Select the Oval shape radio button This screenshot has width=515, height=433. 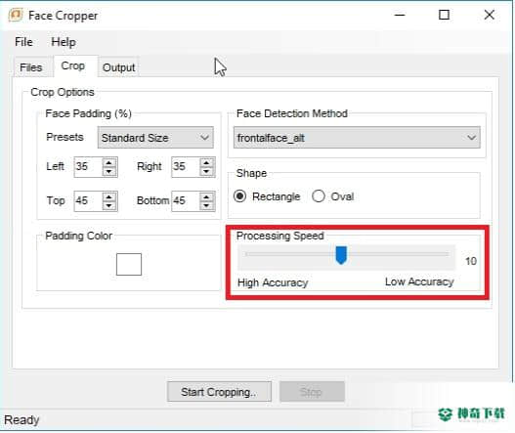[x=319, y=196]
